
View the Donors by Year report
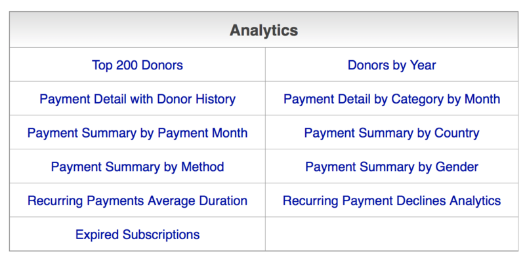(392, 66)
